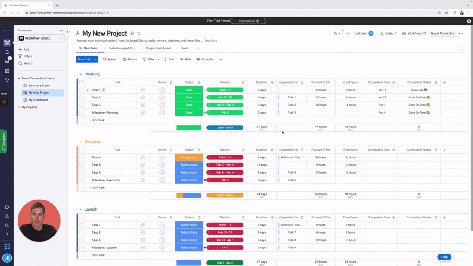
Task: Show Timeline column info icon in Planning
Action: click(243, 82)
